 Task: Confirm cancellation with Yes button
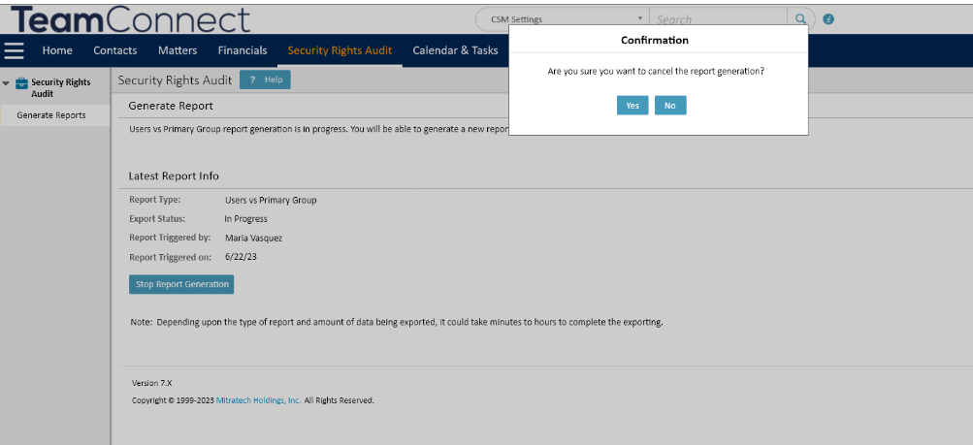coord(632,106)
